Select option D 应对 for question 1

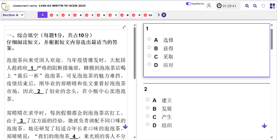(149, 64)
